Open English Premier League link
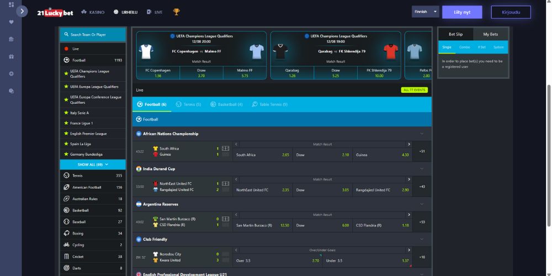 tap(93, 134)
